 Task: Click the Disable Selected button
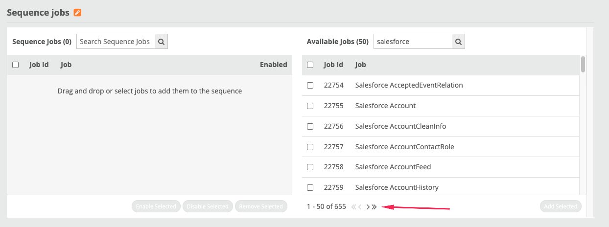pos(208,206)
